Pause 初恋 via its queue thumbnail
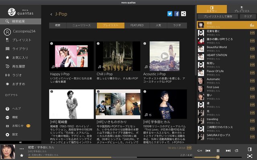Image resolution: width=257 pixels, height=160 pixels. [200, 25]
